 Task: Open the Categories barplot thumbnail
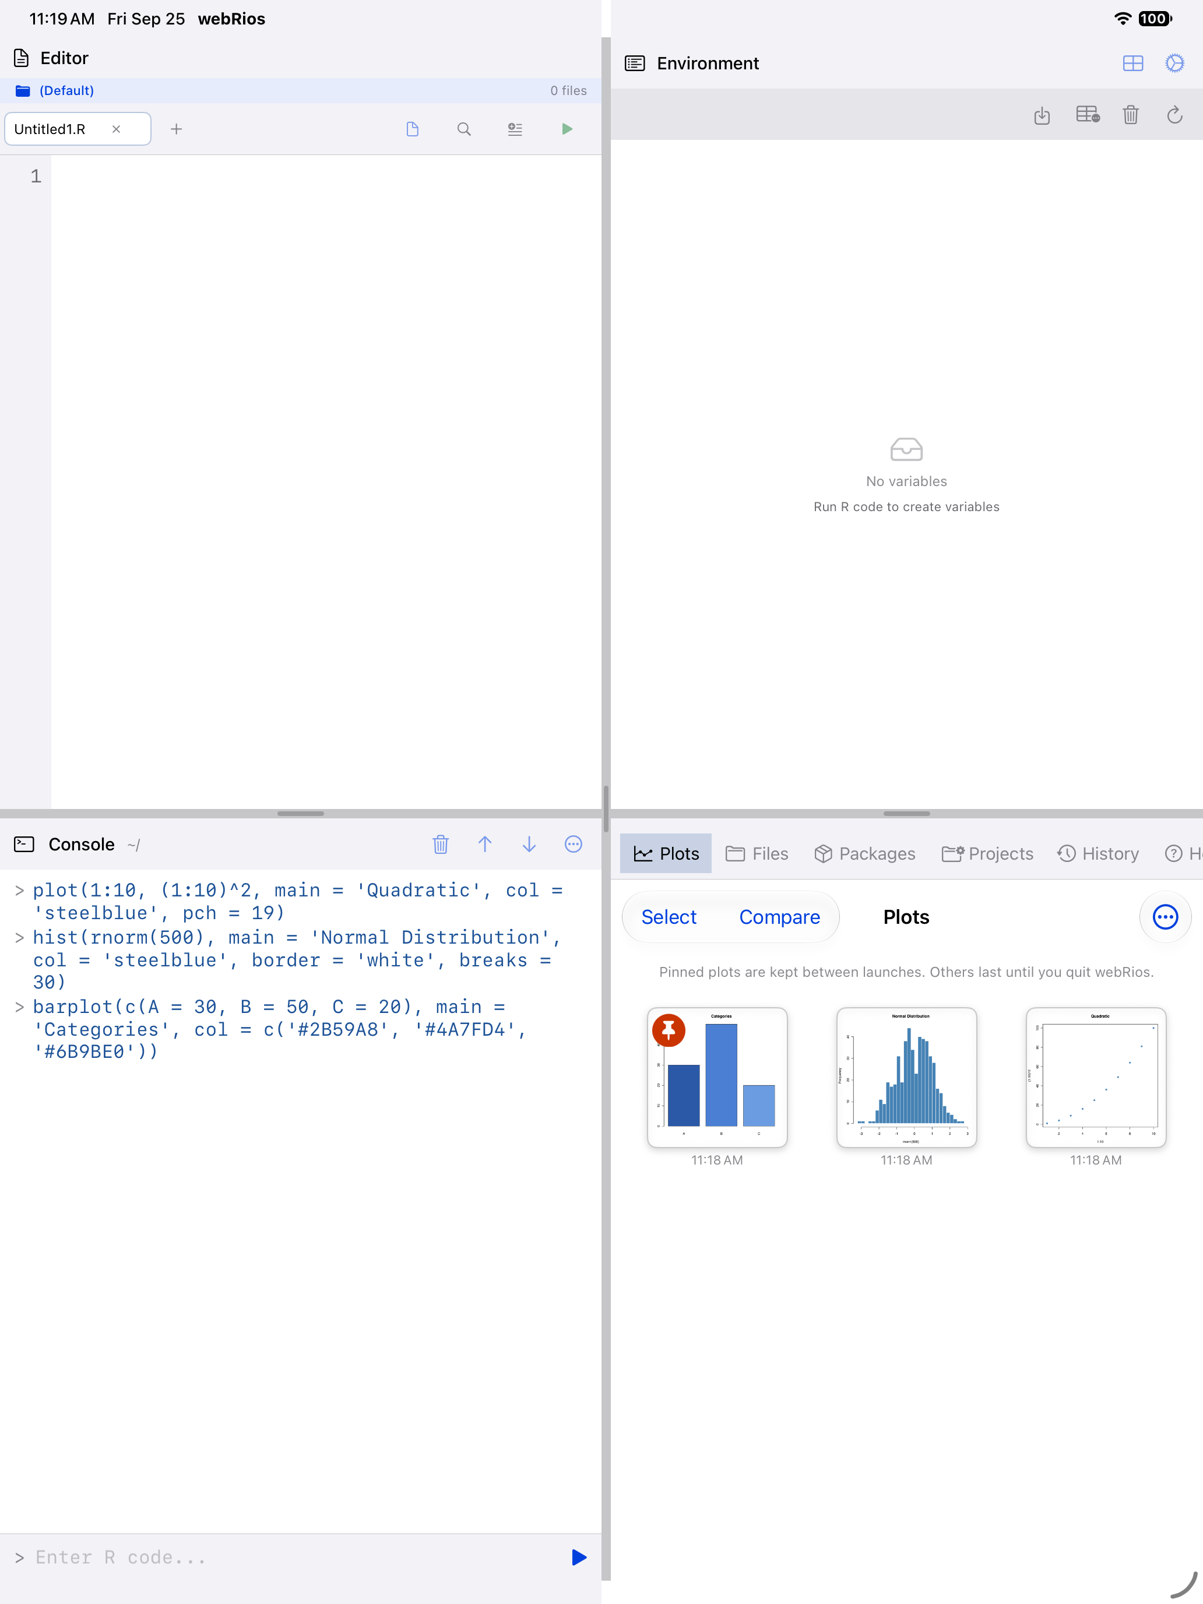717,1078
